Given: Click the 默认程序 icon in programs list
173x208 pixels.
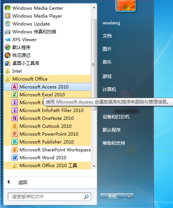Looking at the screenshot, I should (7, 47).
